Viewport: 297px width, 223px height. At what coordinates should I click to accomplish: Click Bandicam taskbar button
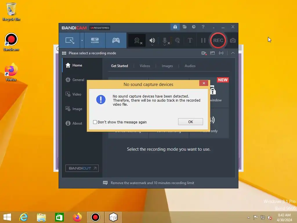coord(95,217)
